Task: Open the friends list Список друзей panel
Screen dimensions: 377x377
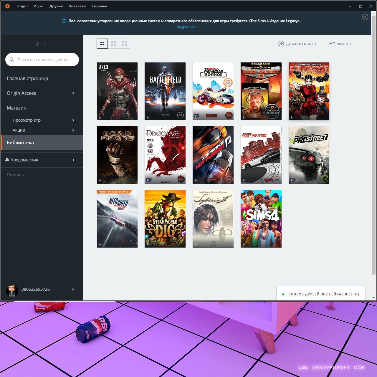Action: coord(321,294)
